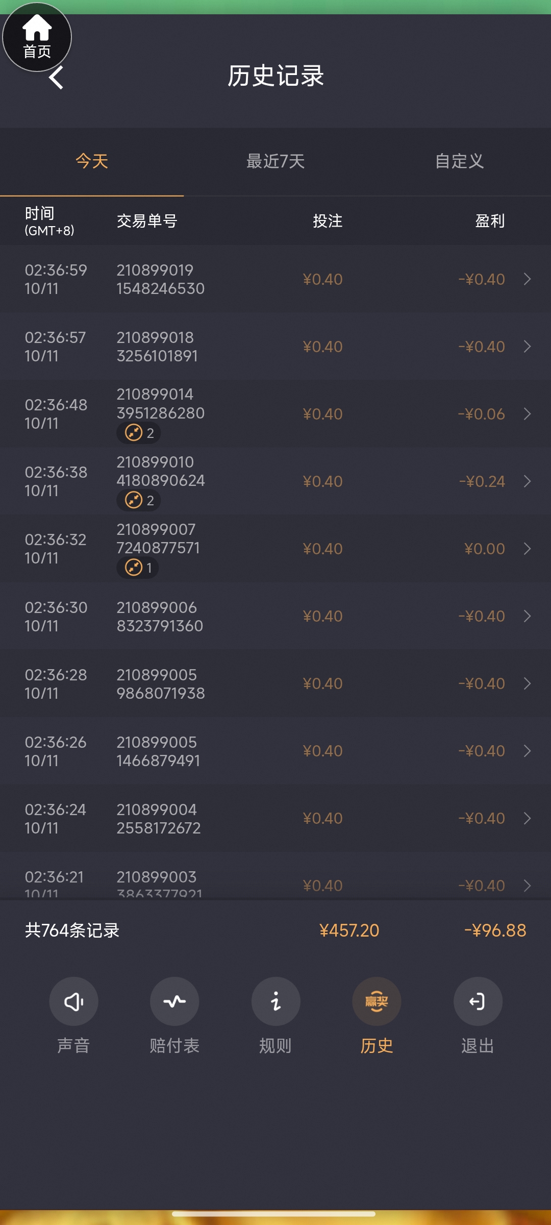
Task: Switch to the 今天 tab
Action: click(92, 161)
